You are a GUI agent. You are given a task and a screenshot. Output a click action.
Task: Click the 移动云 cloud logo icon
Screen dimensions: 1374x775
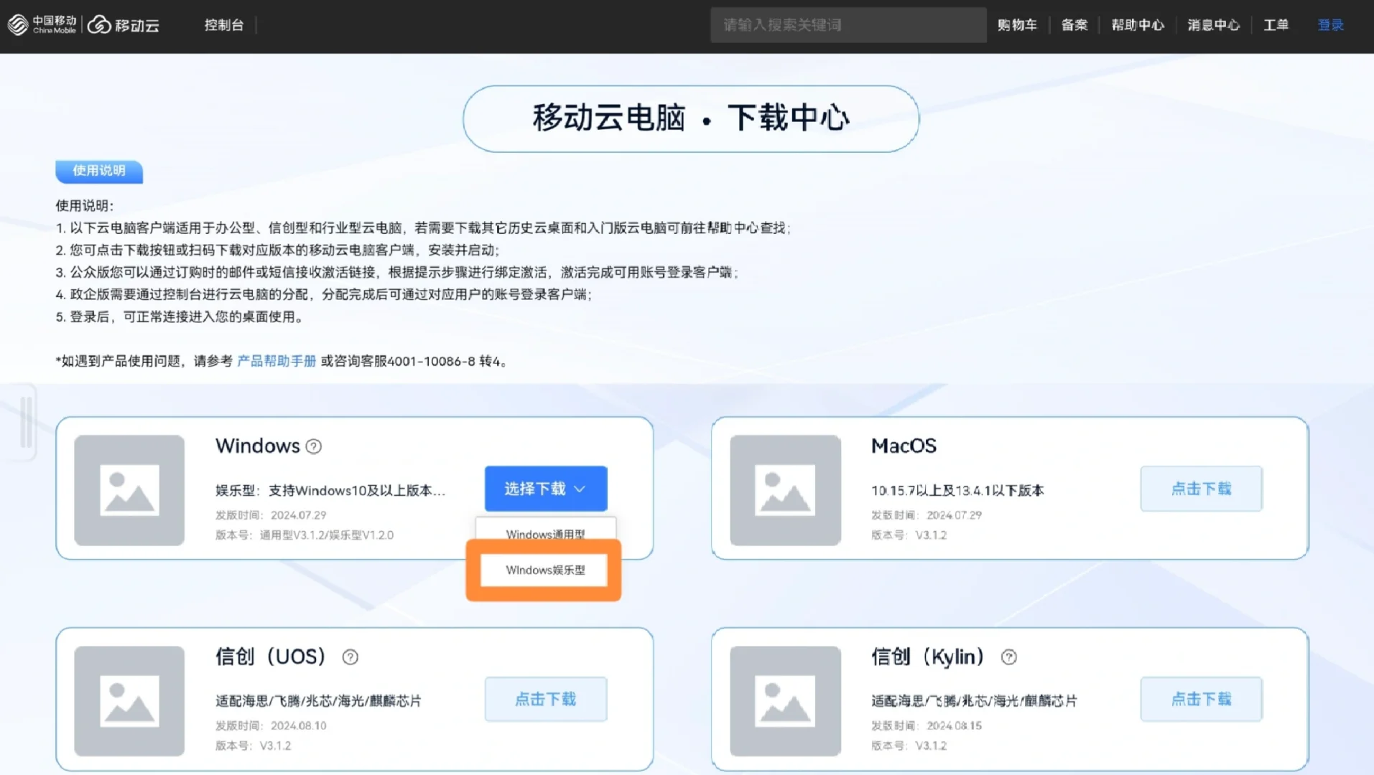(101, 24)
